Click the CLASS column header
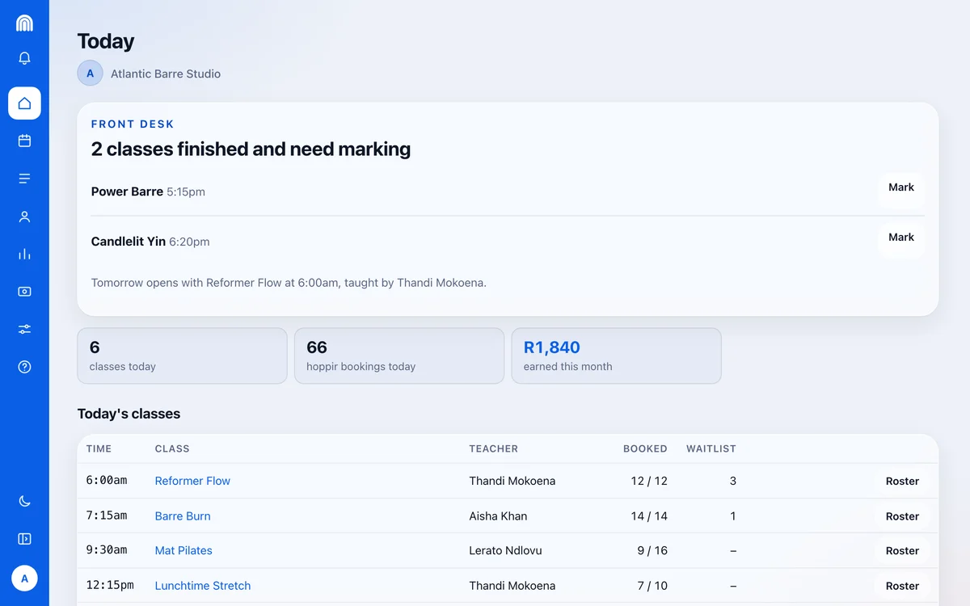 (172, 448)
